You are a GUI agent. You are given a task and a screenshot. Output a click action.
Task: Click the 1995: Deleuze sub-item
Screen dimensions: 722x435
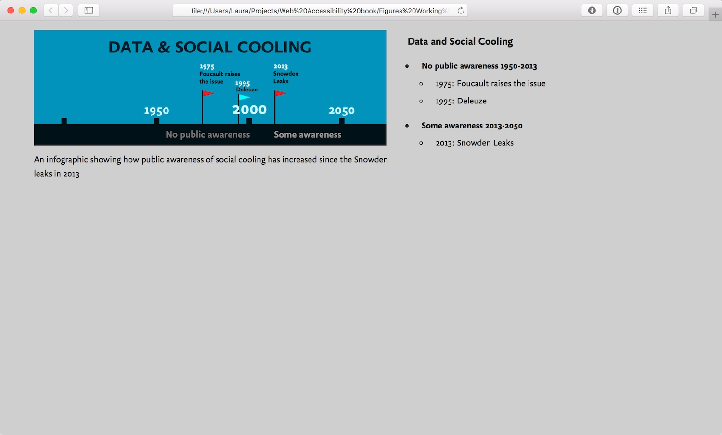(461, 101)
